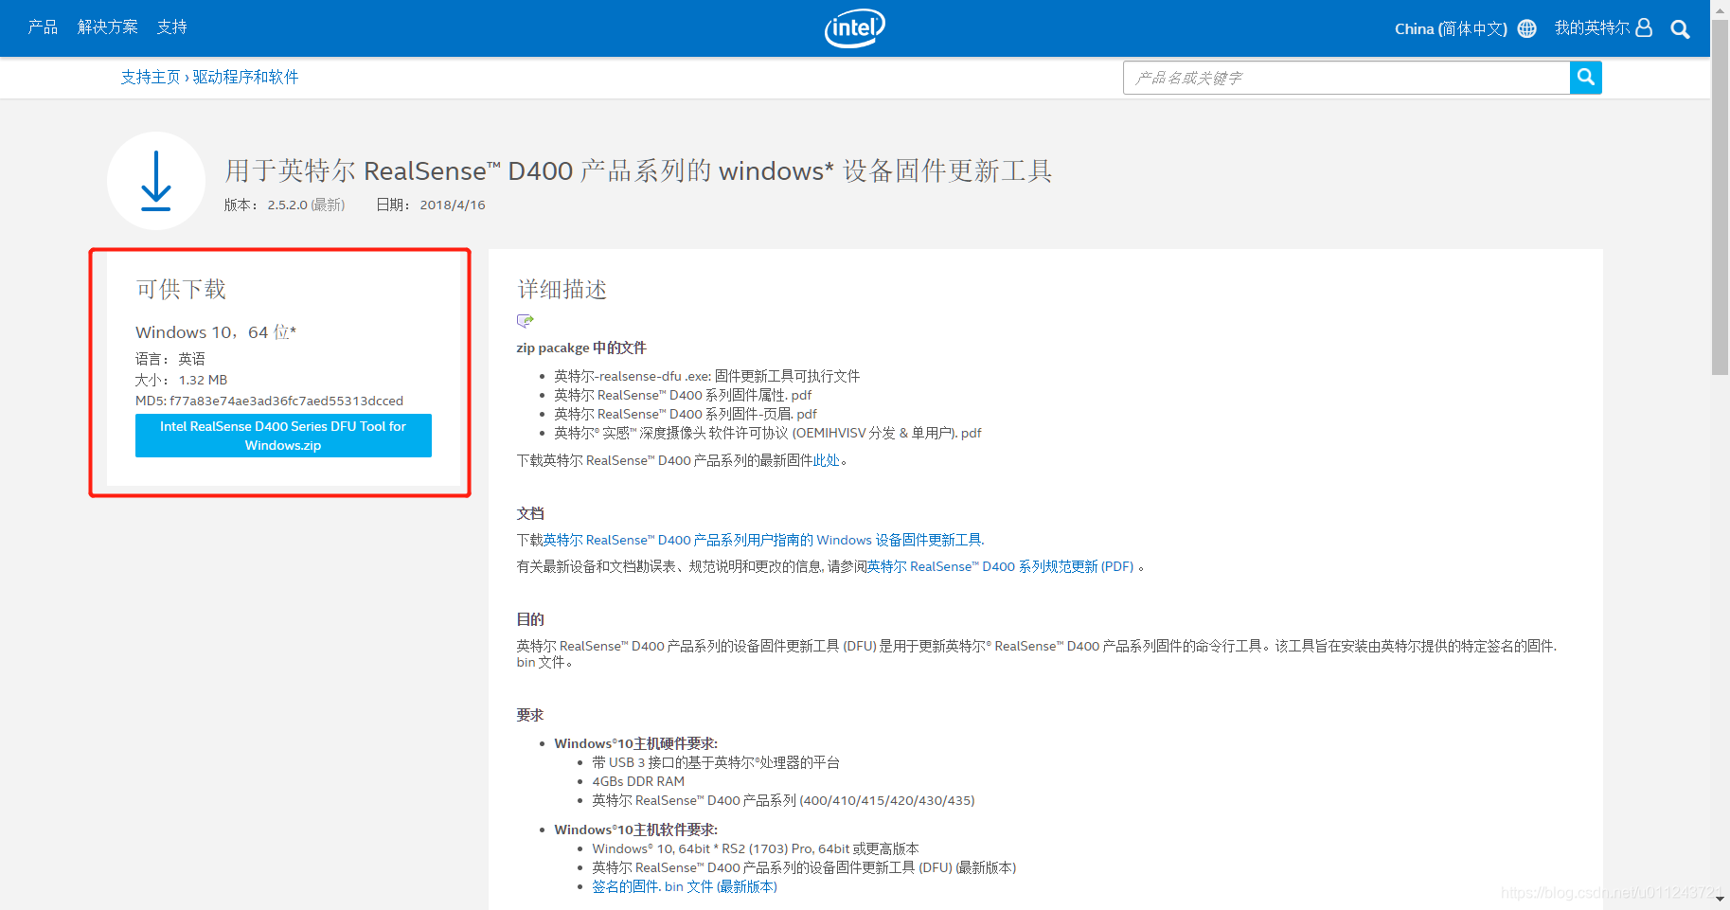Screen dimensions: 1730x910
Task: Click the '带 USB 3 接口' requirement item
Action: tap(716, 762)
